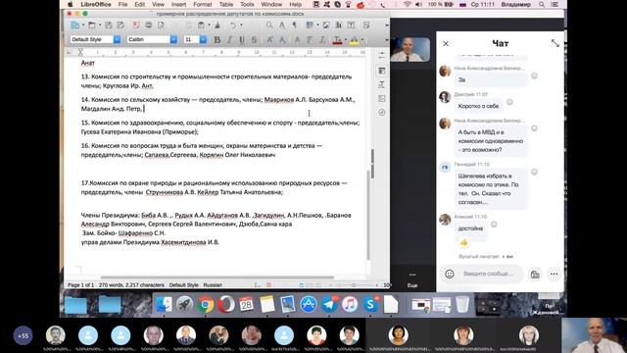The height and width of the screenshot is (353, 627).
Task: Close the Чат panel with X
Action: pos(446,43)
